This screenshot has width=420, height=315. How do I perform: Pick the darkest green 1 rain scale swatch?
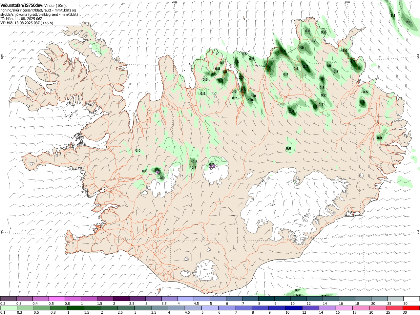75,308
